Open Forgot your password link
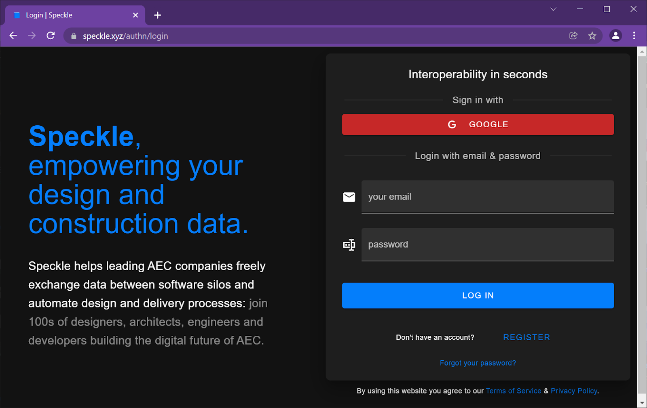Screen dimensions: 647x408 (478, 363)
